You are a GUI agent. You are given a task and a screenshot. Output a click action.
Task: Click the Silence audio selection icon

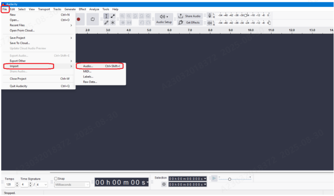[129, 22]
